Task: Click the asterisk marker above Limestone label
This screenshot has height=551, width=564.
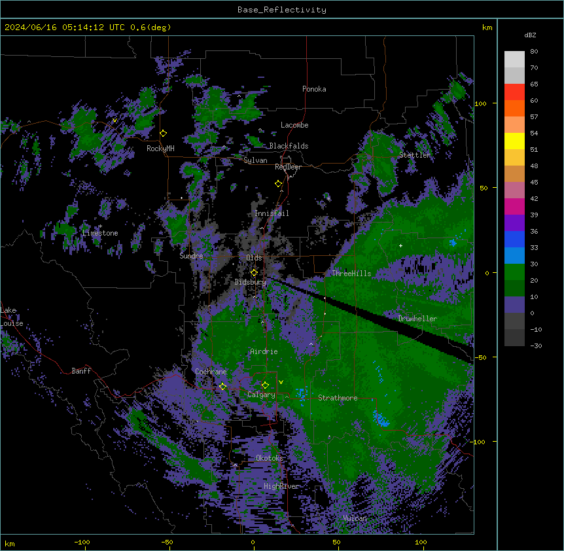Action: click(x=100, y=226)
